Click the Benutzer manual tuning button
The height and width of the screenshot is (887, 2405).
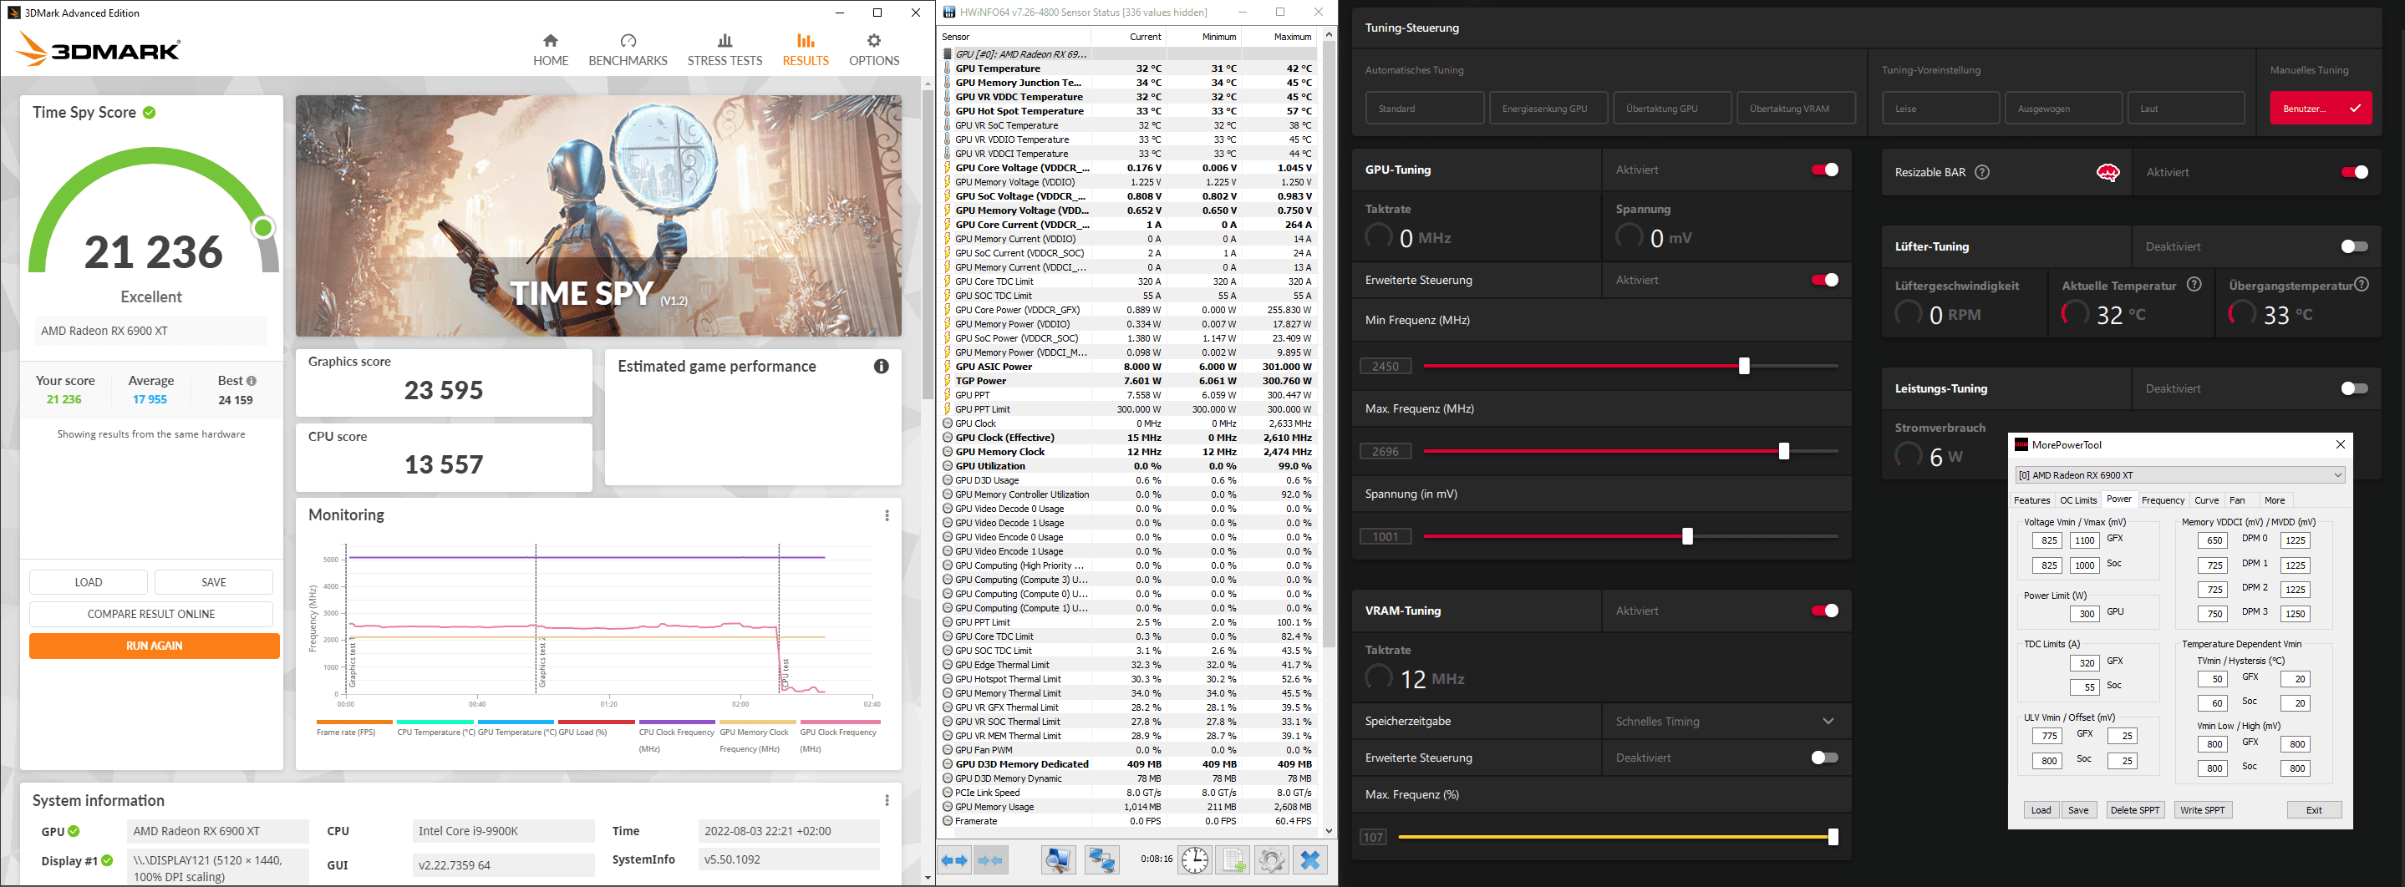coord(2320,109)
